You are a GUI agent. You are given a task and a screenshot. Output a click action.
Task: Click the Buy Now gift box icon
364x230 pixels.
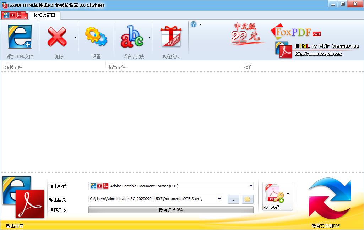(x=171, y=36)
